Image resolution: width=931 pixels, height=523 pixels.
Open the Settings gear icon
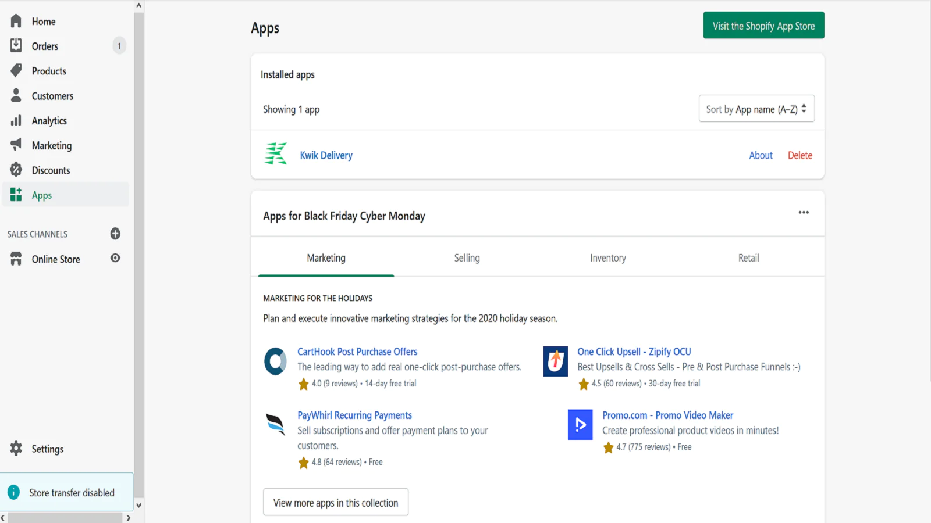tap(16, 449)
